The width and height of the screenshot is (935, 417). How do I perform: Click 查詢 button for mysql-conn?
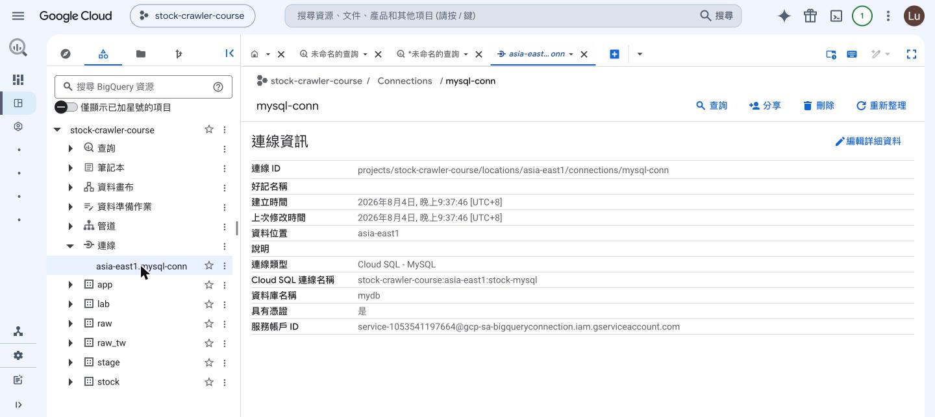[x=712, y=106]
